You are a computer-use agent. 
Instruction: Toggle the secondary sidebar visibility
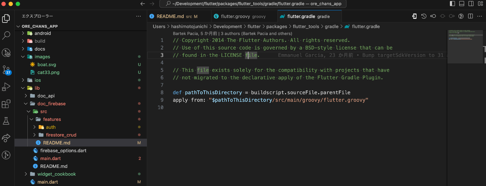tap(471, 4)
